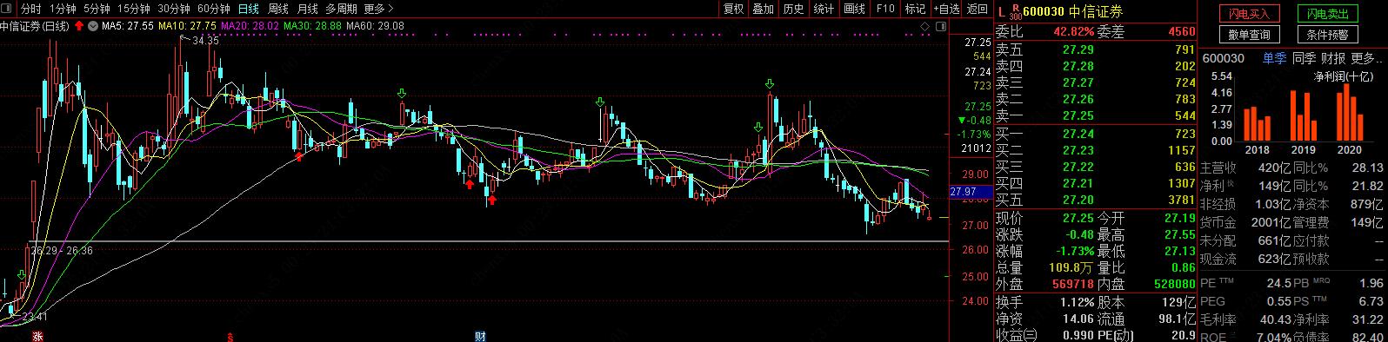The image size is (1388, 342).
Task: Click the 买五 price 27.20
Action: pos(1078,200)
